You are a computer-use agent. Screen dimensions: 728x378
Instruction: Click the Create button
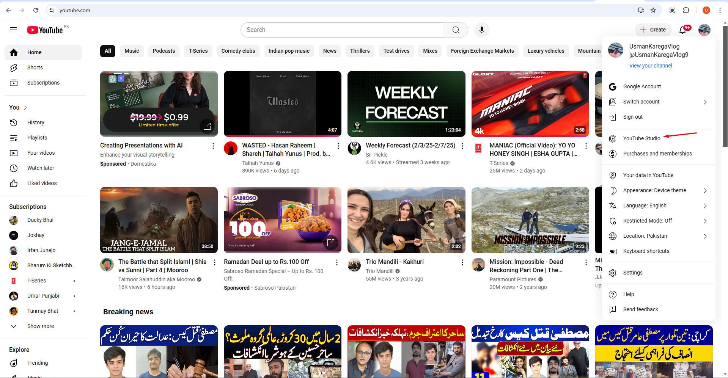[x=653, y=30]
